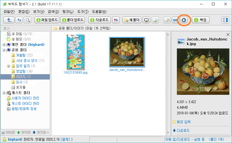The height and width of the screenshot is (143, 232).
Task: Open the 도움말(H) menu
Action: [99, 12]
